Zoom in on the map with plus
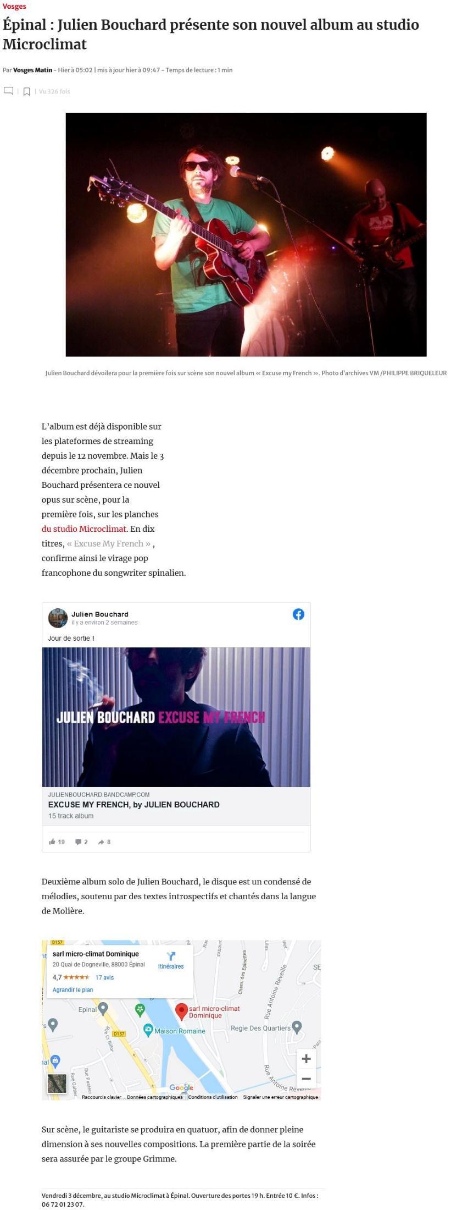 point(307,1059)
